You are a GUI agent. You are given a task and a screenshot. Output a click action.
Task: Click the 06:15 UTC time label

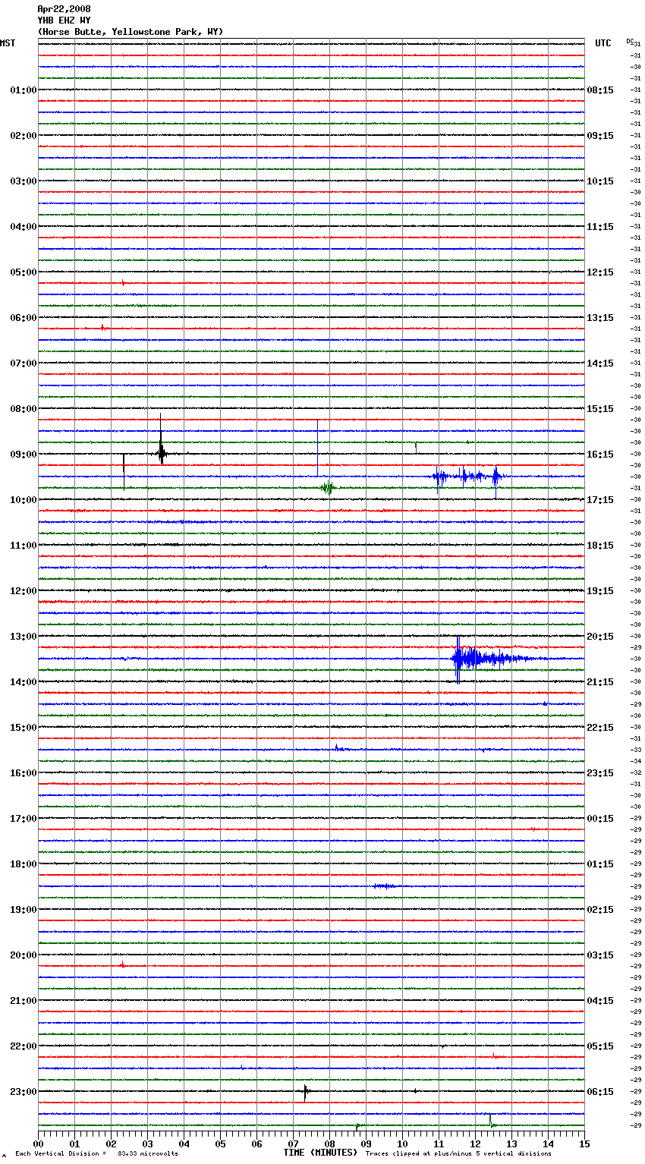point(600,1092)
